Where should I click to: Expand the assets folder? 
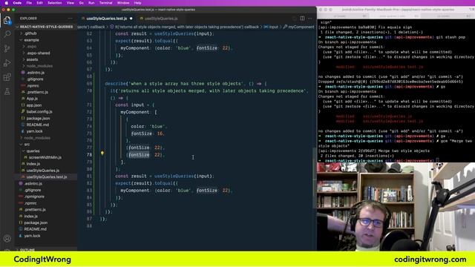click(x=32, y=59)
